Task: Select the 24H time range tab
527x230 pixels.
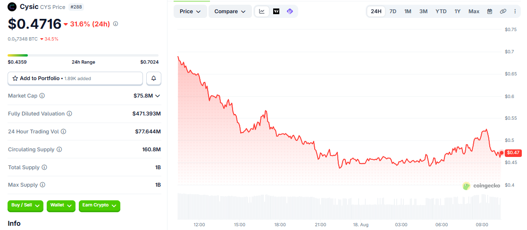Action: tap(376, 11)
